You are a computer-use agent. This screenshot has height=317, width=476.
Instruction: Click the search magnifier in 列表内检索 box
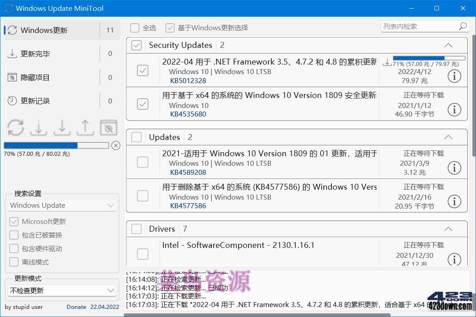click(x=463, y=26)
